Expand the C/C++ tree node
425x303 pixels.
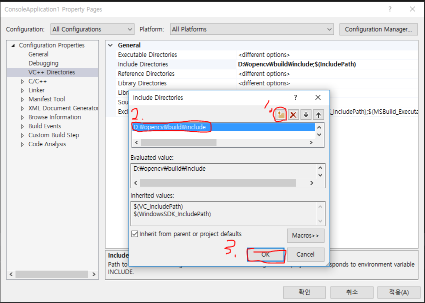click(21, 81)
